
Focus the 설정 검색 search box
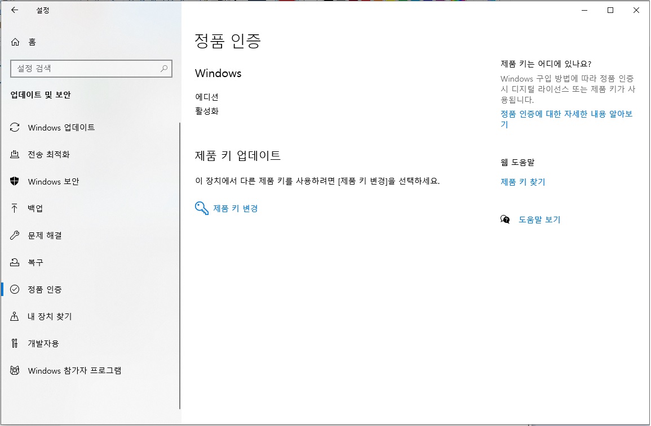(x=91, y=69)
